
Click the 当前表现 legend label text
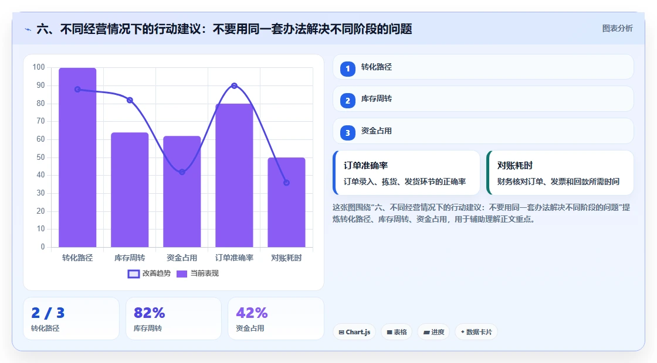click(x=205, y=273)
